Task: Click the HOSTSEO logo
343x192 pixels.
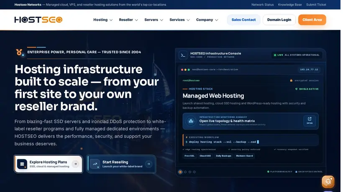Action: pos(38,20)
